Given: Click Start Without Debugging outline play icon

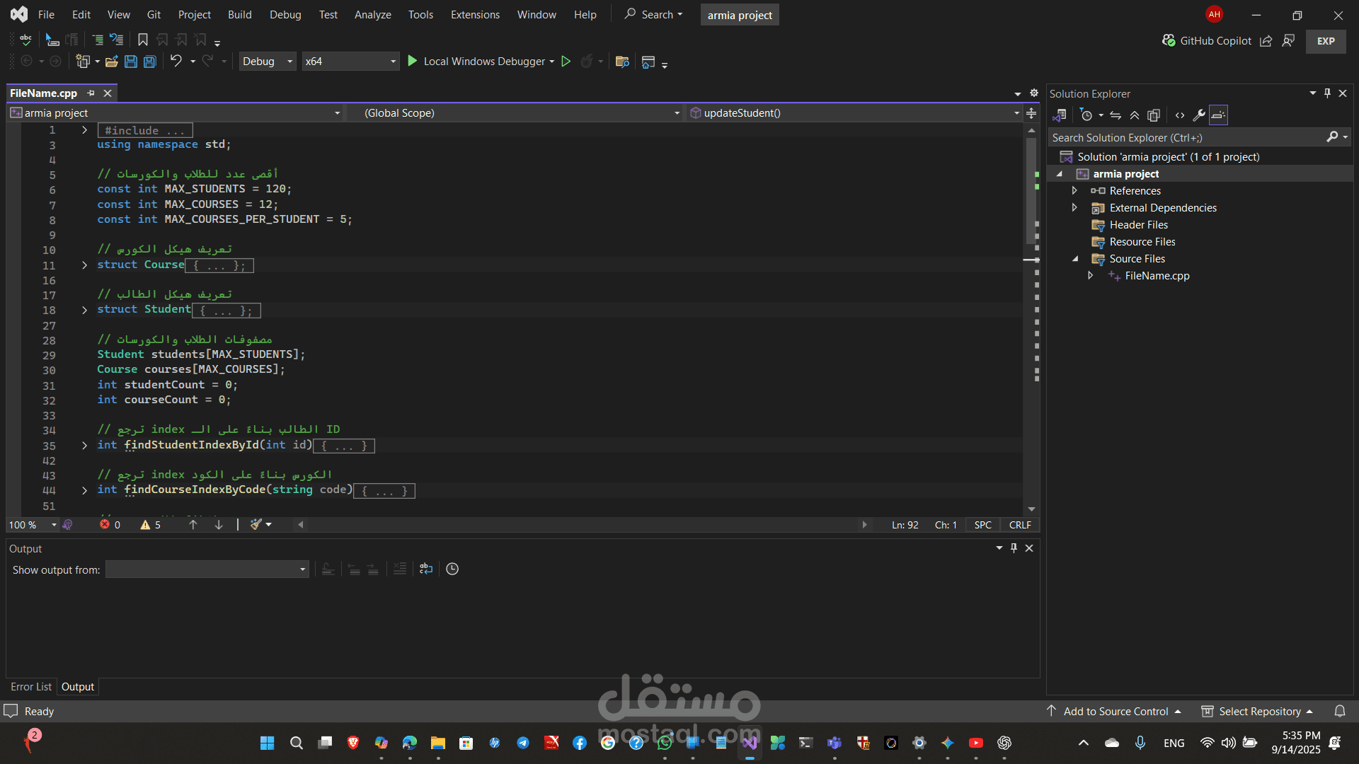Looking at the screenshot, I should click(566, 62).
